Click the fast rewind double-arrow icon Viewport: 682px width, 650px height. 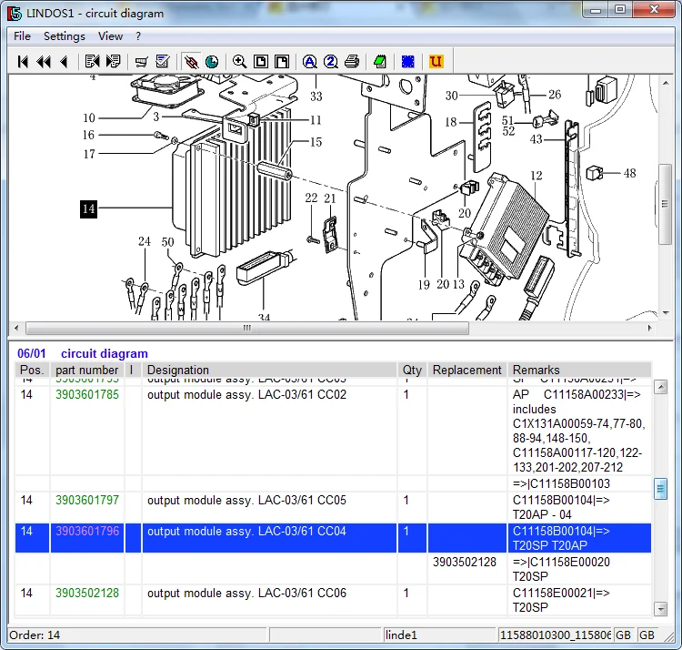tap(44, 62)
